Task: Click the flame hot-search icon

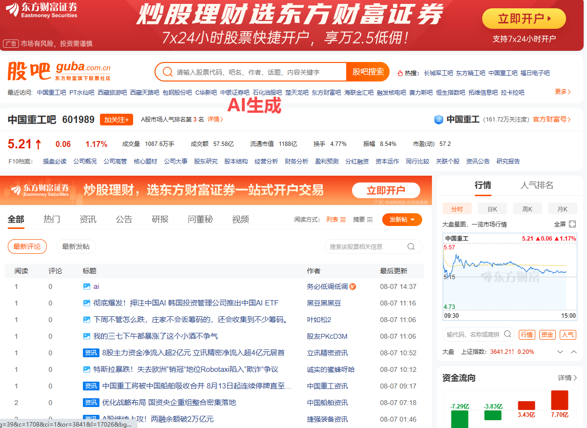Action: point(400,73)
